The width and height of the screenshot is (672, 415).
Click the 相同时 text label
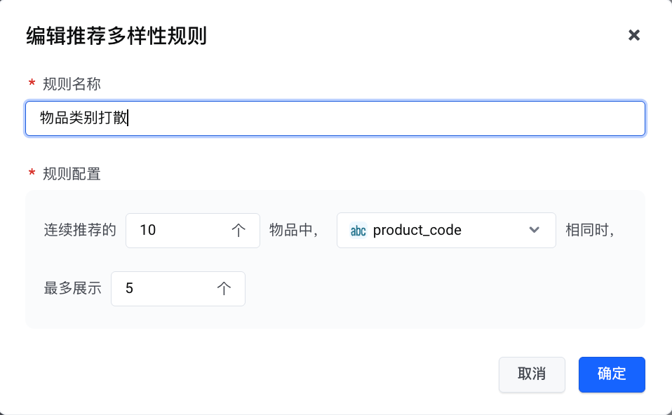[590, 230]
